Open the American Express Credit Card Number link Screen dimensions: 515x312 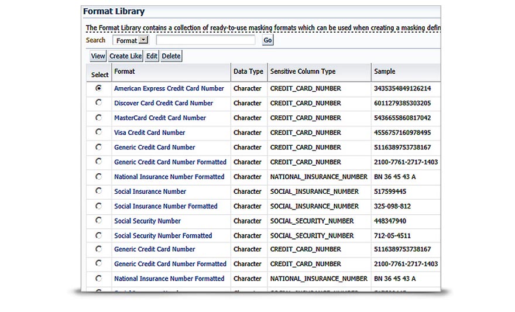(169, 88)
